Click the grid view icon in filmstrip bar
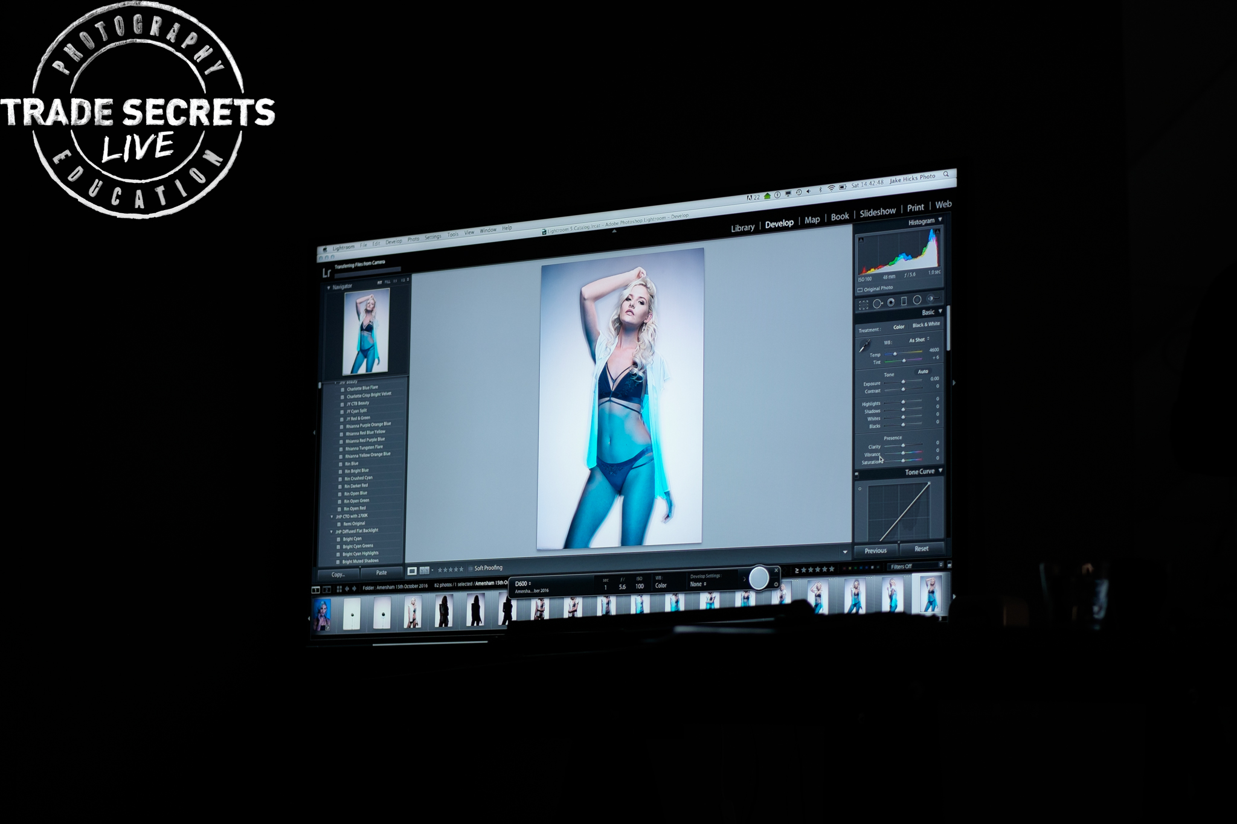Viewport: 1237px width, 824px height. (339, 589)
